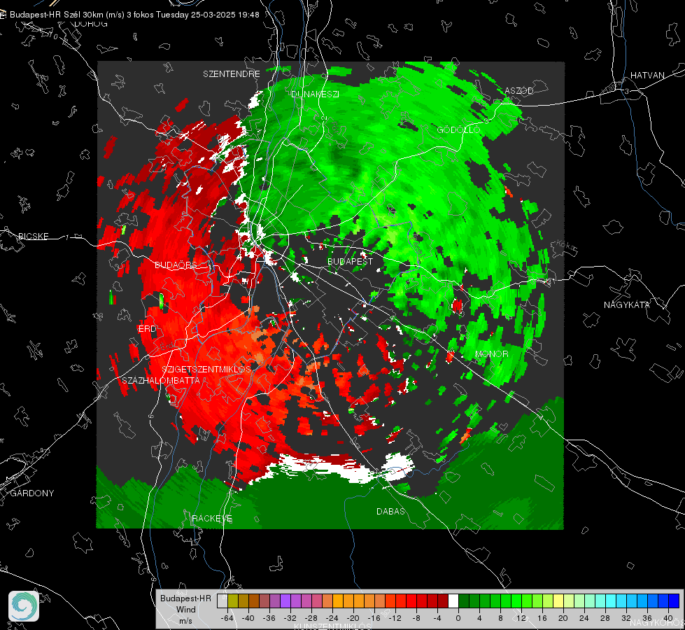
Task: Click the NAGYKÁTA town label
Action: point(626,304)
